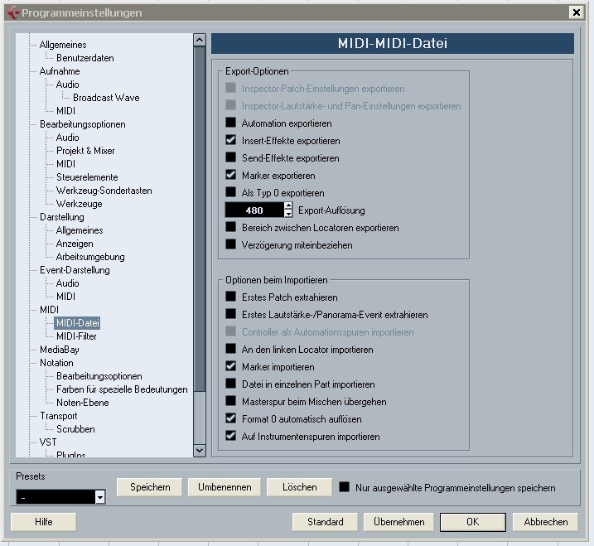Close the Programmeinstellungen dialog

(577, 12)
